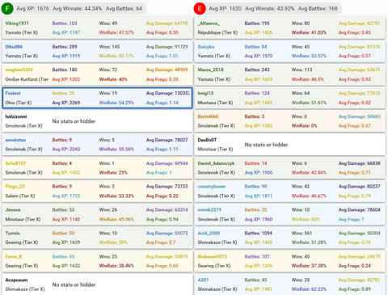Click countryboner's Avg Damage: 80237 value
Screen dimensions: 388x295
pos(360,187)
